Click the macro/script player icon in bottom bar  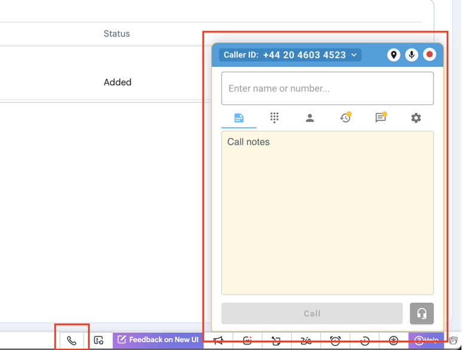(99, 340)
